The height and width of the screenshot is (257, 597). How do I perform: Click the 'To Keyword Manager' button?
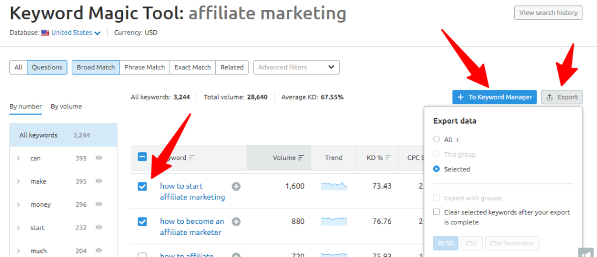pos(494,97)
